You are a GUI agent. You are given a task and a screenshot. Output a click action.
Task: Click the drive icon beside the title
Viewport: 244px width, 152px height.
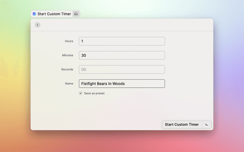pos(76,14)
